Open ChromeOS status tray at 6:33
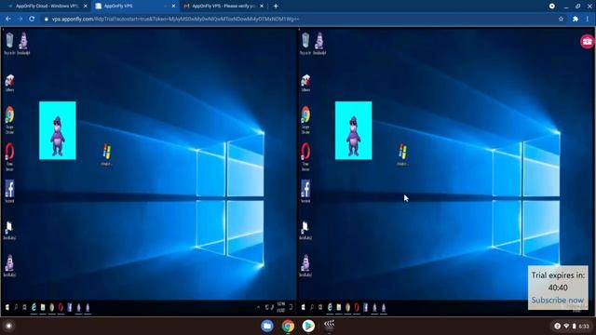596x335 pixels. tap(573, 327)
